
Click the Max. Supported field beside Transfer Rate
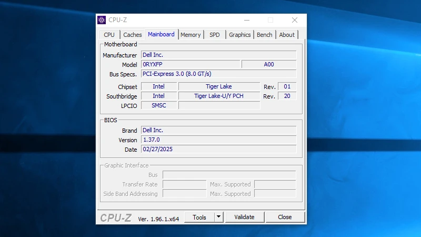275,184
